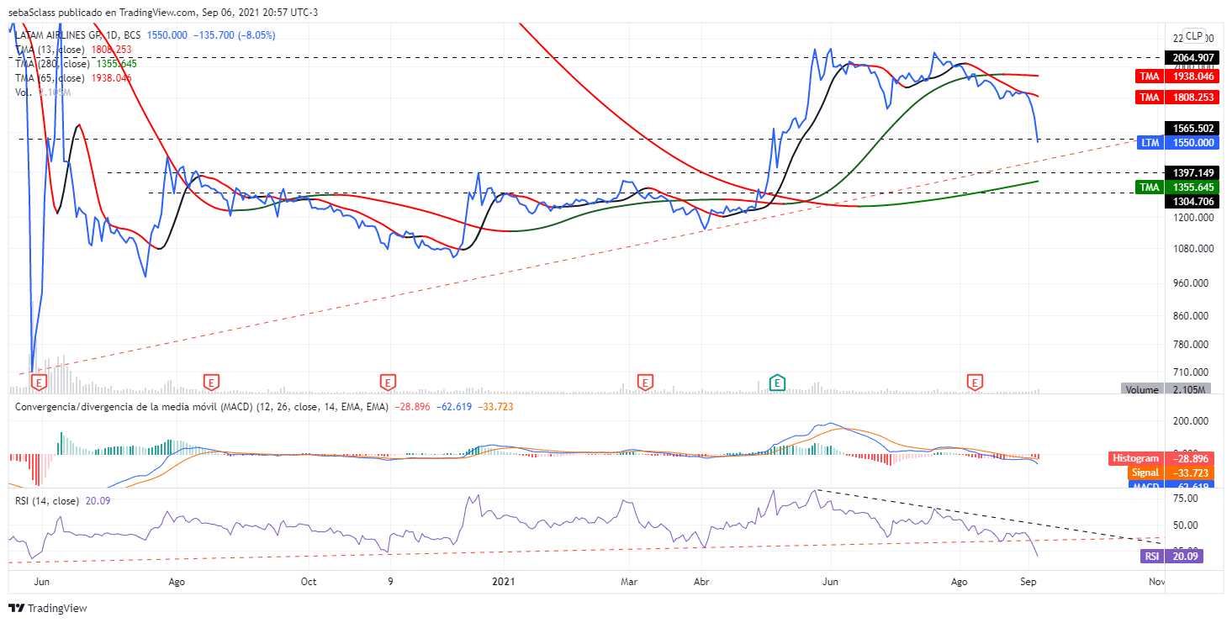1232x623 pixels.
Task: Click the '2021' label on the time axis
Action: coord(503,582)
